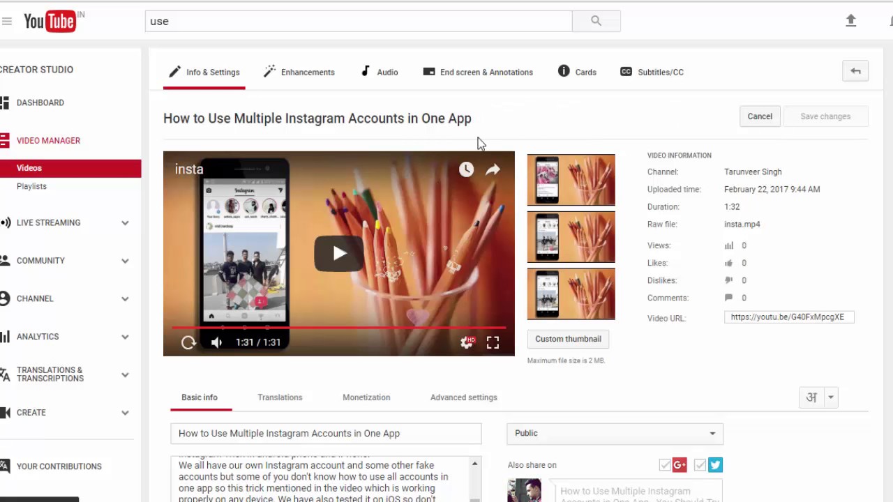The height and width of the screenshot is (502, 893).
Task: Click the Hindi language input icon
Action: click(x=811, y=397)
